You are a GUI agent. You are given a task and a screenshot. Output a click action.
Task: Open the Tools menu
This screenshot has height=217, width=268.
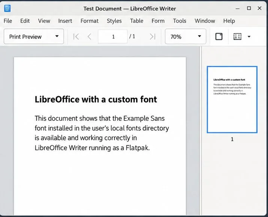tap(180, 21)
